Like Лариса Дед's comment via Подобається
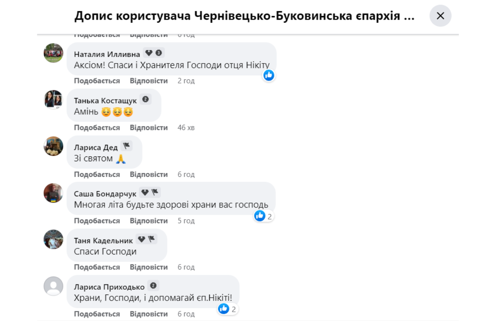Image resolution: width=482 pixels, height=321 pixels. click(x=96, y=174)
